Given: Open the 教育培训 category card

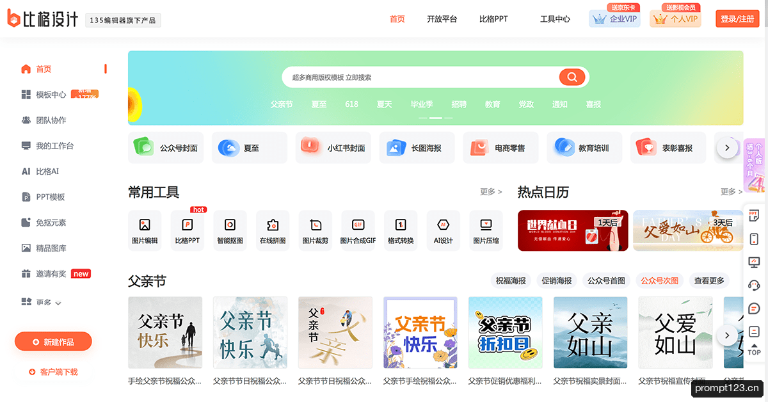Looking at the screenshot, I should pos(584,148).
